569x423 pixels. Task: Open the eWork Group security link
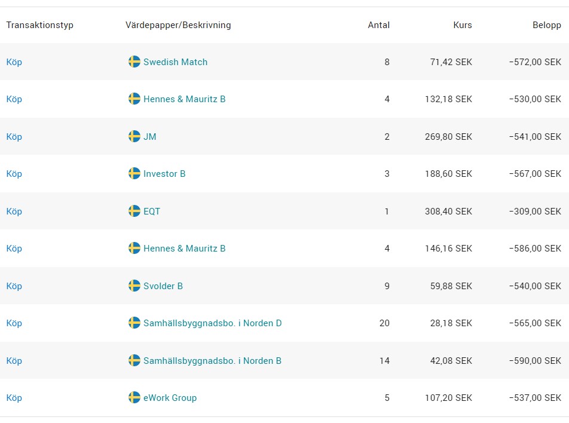(170, 398)
